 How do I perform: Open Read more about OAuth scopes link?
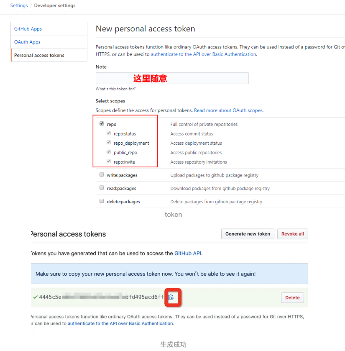pos(229,110)
